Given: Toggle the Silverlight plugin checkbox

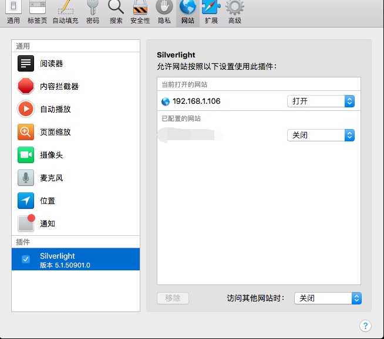Looking at the screenshot, I should point(26,259).
